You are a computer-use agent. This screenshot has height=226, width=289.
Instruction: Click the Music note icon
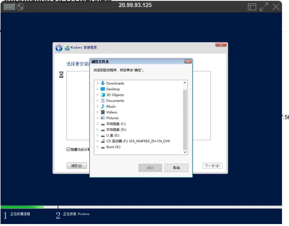pos(103,106)
